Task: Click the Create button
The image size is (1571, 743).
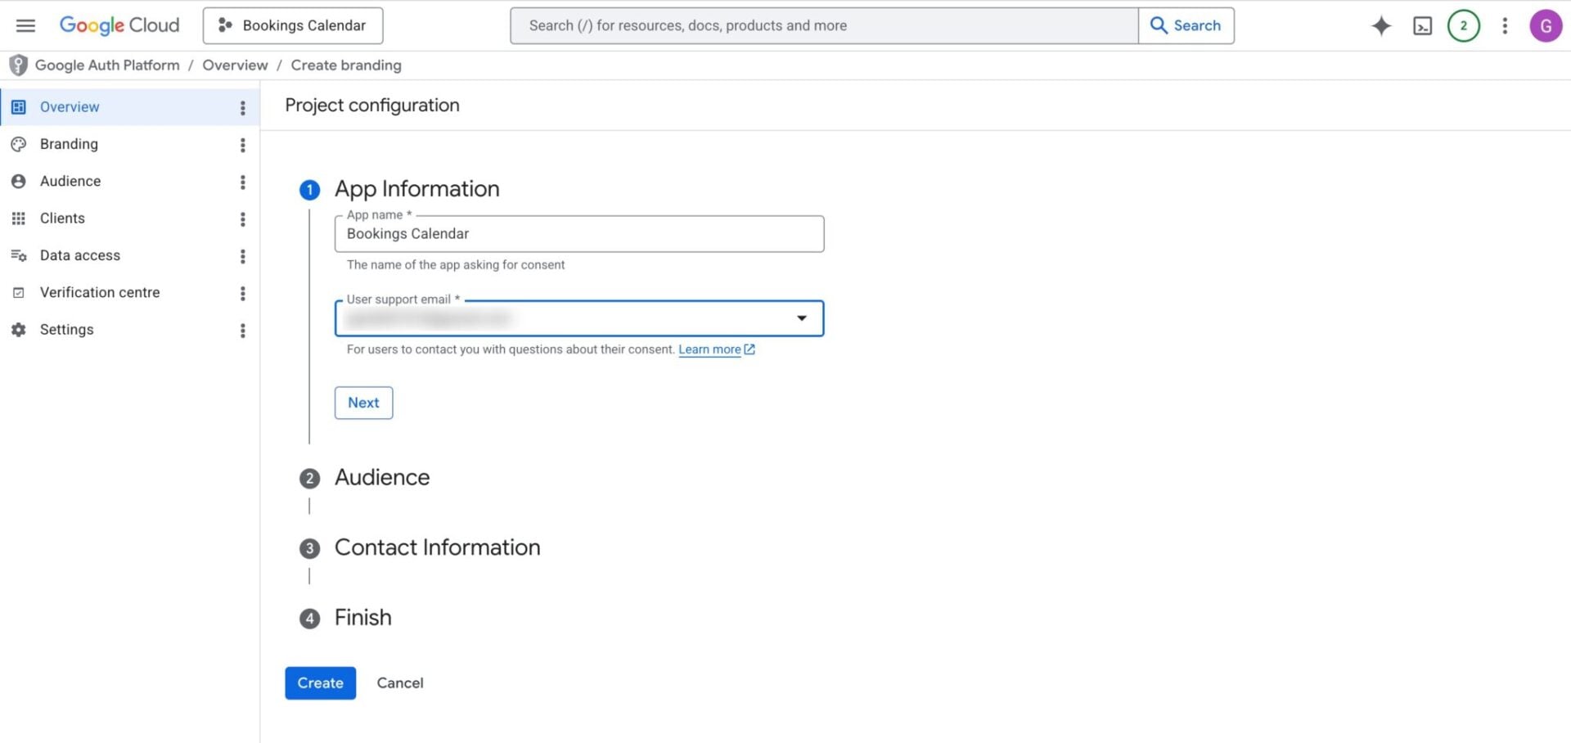Action: (320, 683)
